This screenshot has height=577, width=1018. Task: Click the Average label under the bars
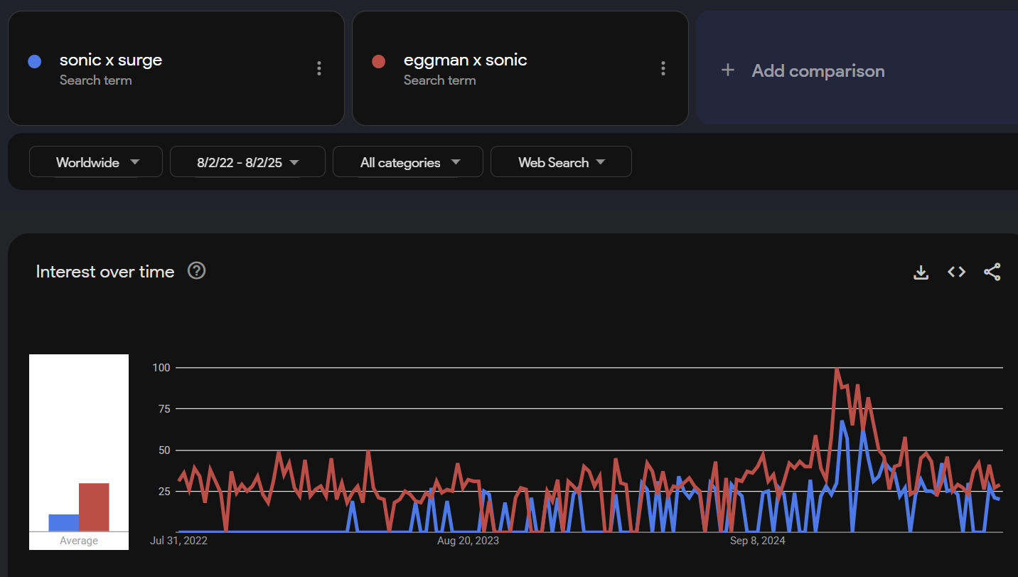tap(79, 541)
